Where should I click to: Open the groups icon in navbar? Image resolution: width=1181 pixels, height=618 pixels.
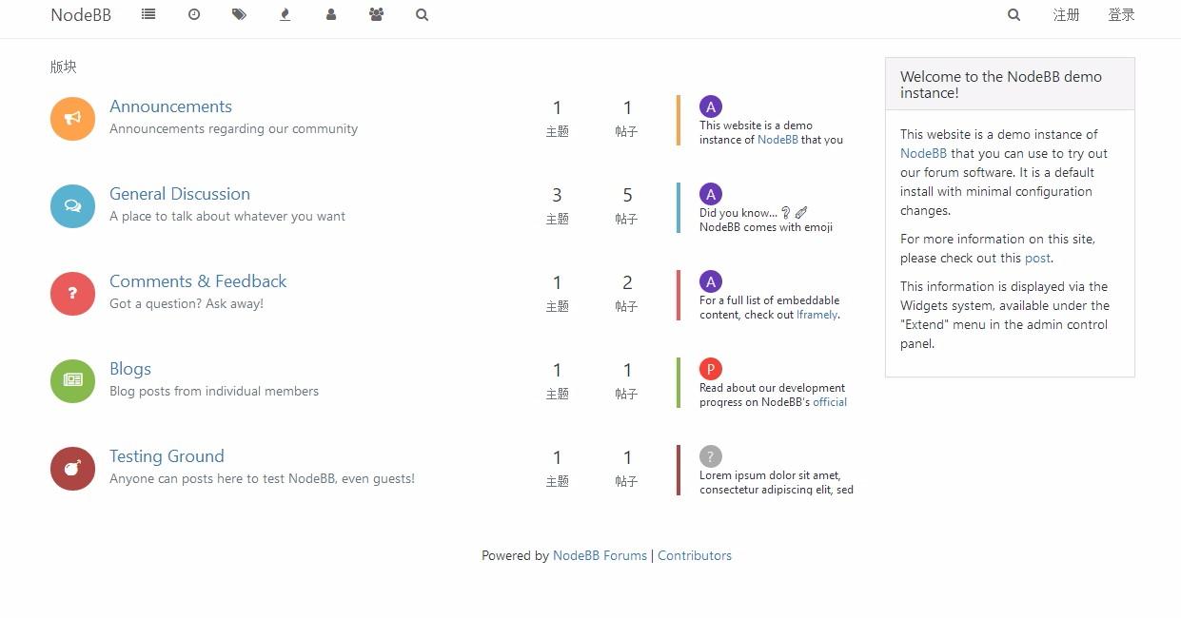(x=376, y=14)
